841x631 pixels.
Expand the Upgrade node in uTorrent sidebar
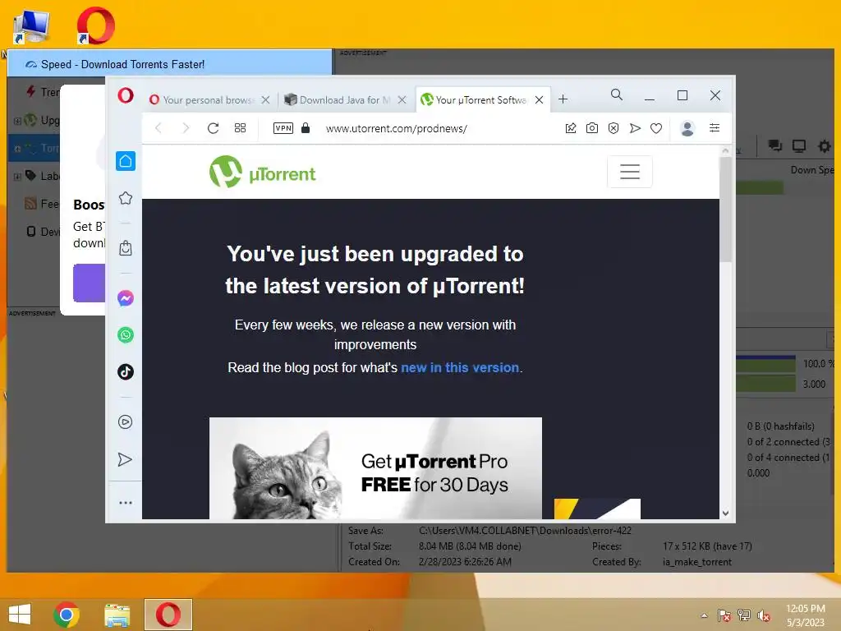coord(17,121)
